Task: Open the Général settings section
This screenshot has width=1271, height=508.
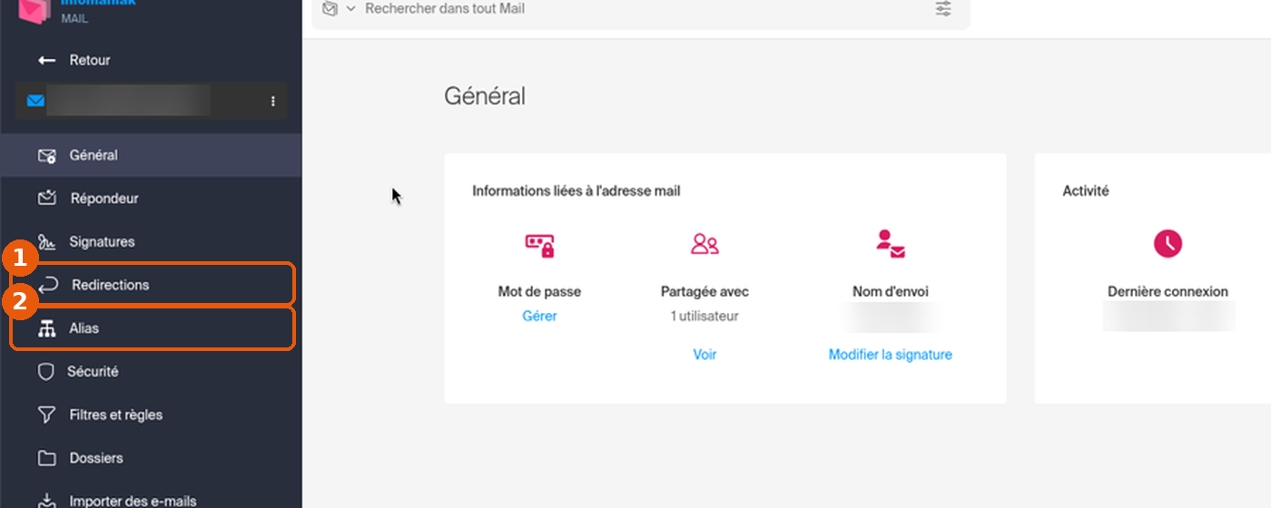Action: 151,155
